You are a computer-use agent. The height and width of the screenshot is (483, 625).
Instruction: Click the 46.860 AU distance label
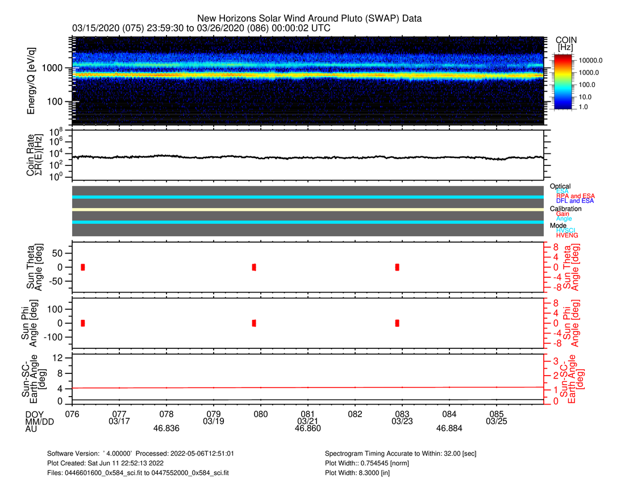tap(307, 428)
